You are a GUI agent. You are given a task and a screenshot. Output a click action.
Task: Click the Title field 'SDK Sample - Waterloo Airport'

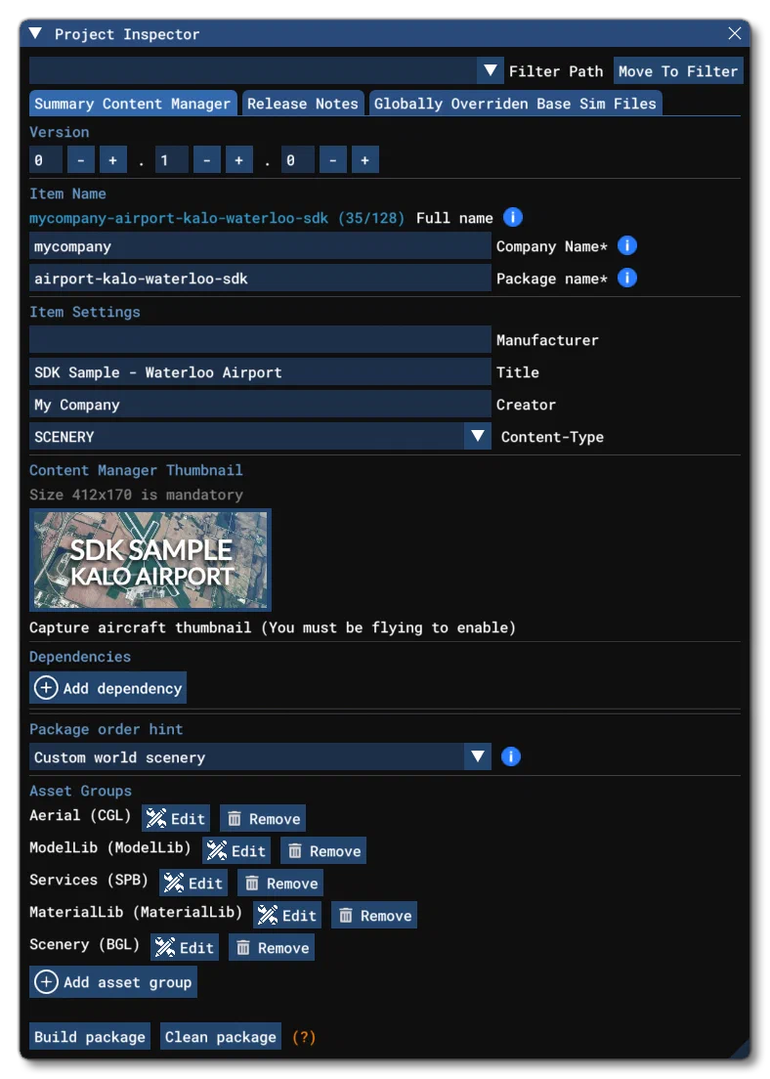pyautogui.click(x=260, y=372)
